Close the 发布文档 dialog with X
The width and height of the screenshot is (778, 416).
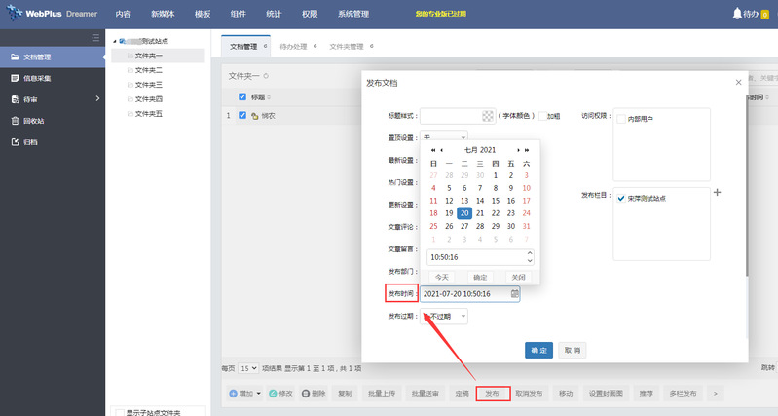point(738,83)
